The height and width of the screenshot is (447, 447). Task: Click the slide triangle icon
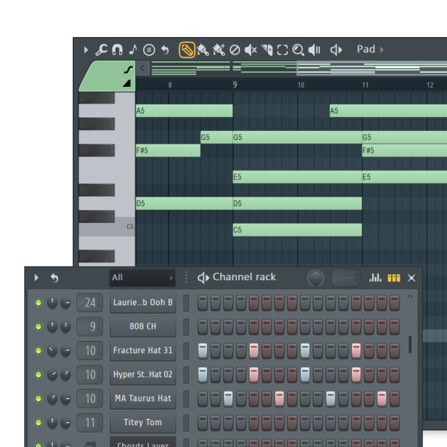(x=127, y=83)
